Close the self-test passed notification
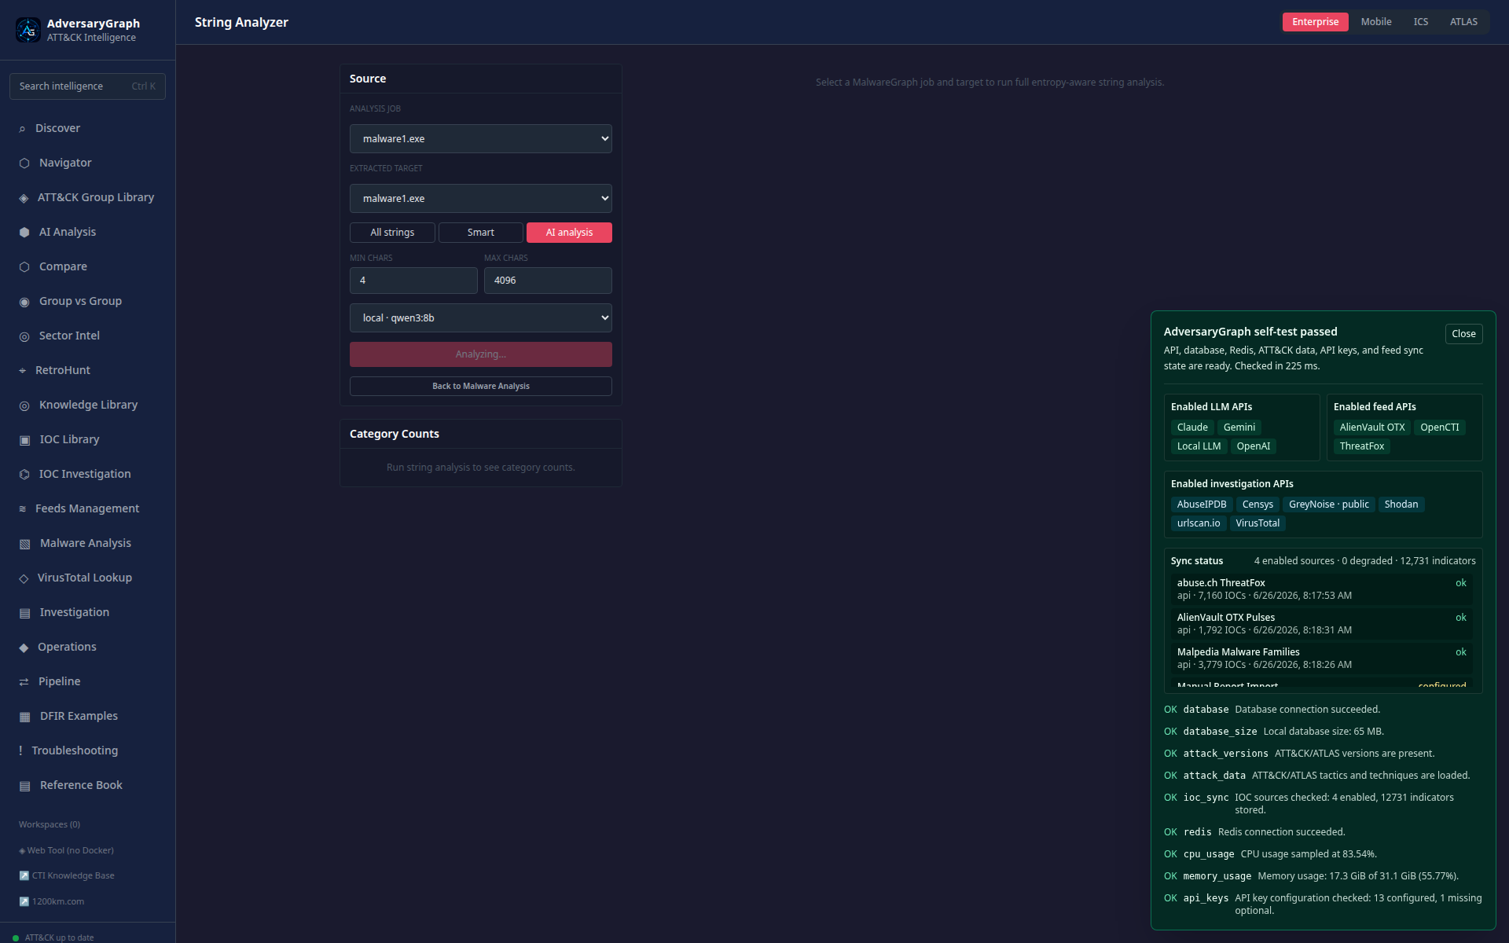This screenshot has width=1509, height=943. click(1463, 334)
